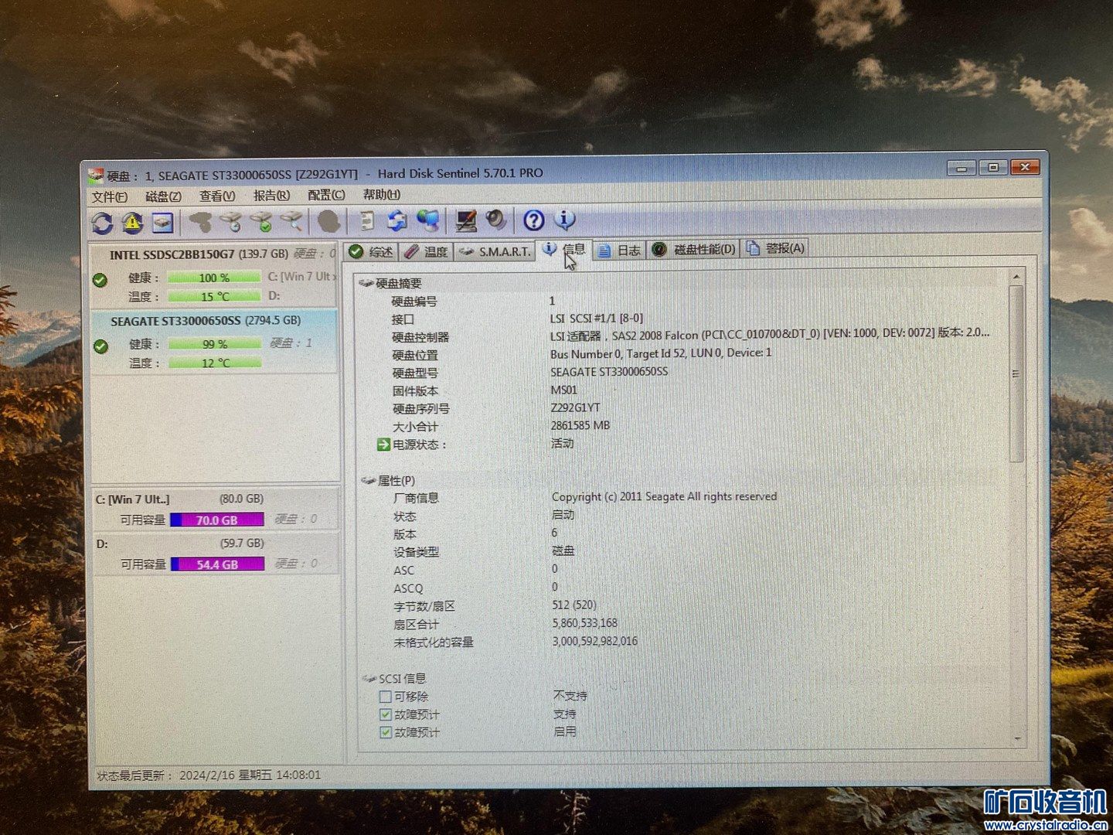
Task: Click the report document toolbar icon
Action: point(368,221)
